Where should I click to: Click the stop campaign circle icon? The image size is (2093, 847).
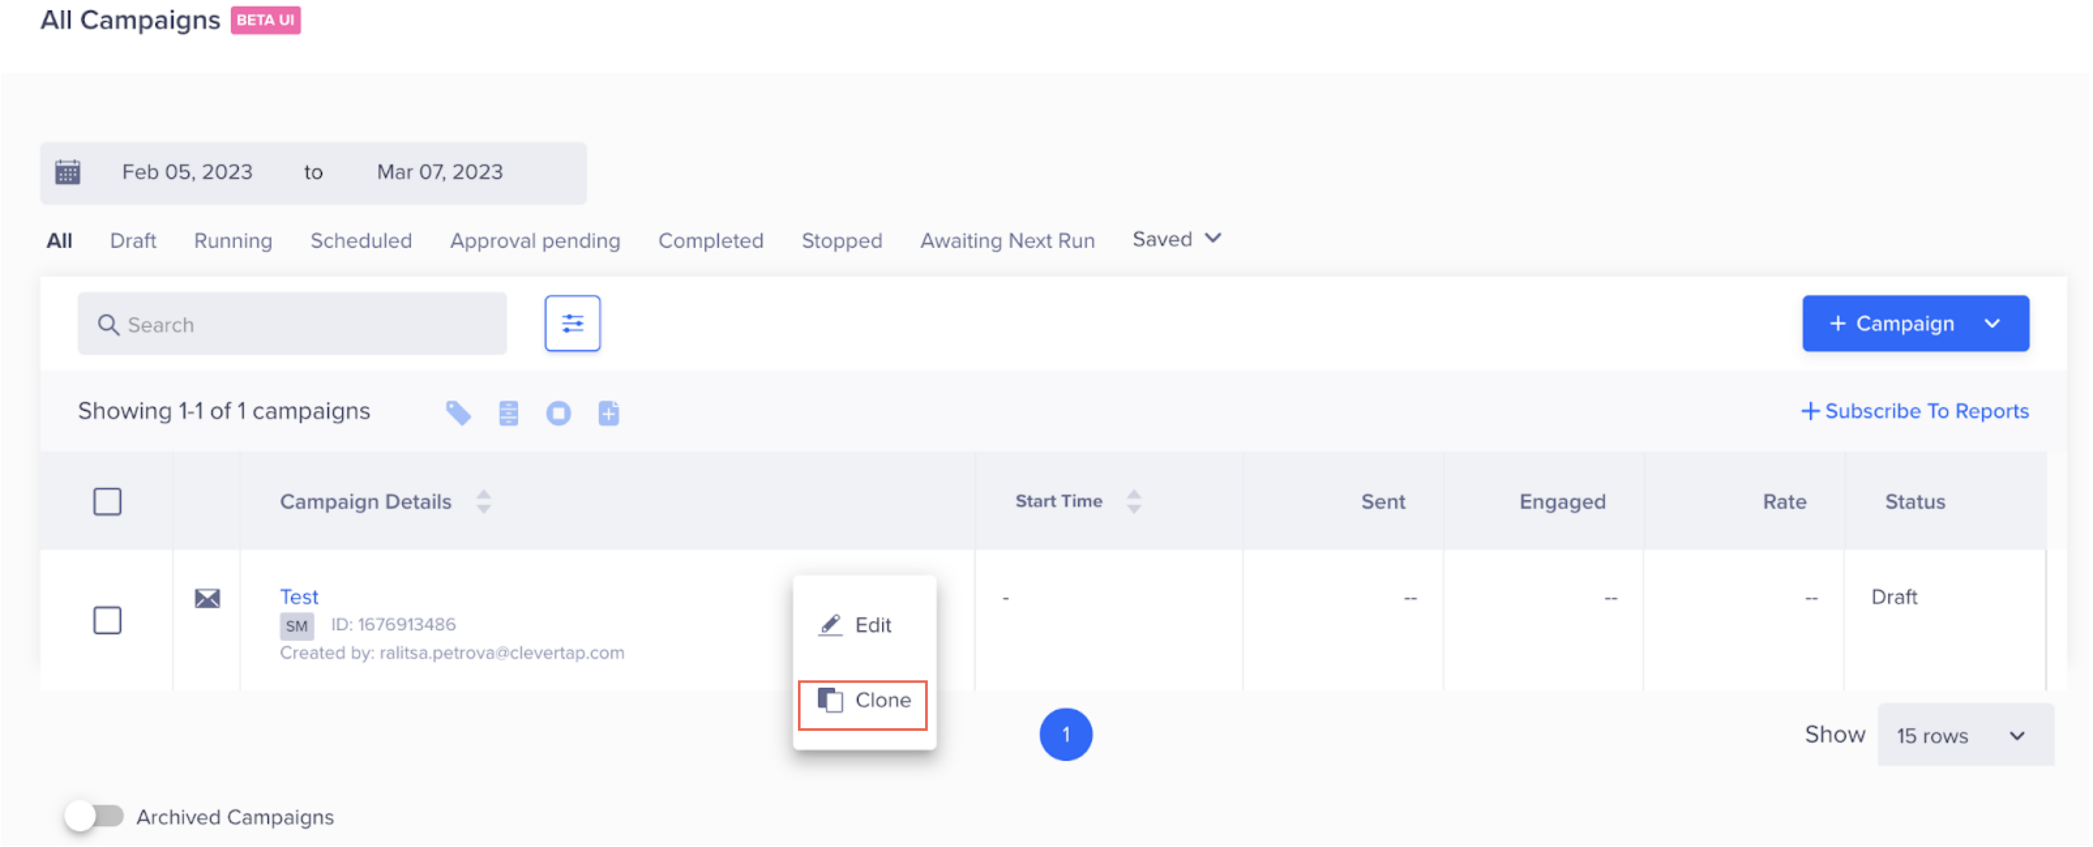pos(558,413)
